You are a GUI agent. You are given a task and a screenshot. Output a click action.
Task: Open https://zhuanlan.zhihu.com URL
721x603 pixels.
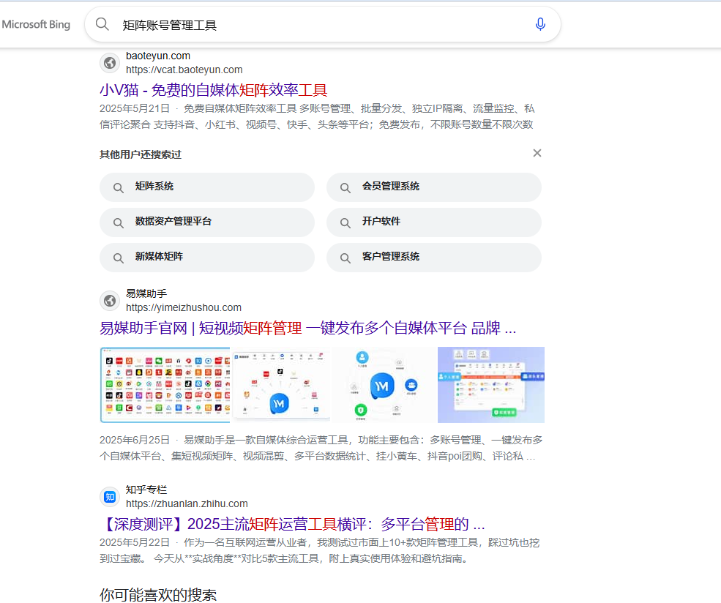(x=187, y=503)
